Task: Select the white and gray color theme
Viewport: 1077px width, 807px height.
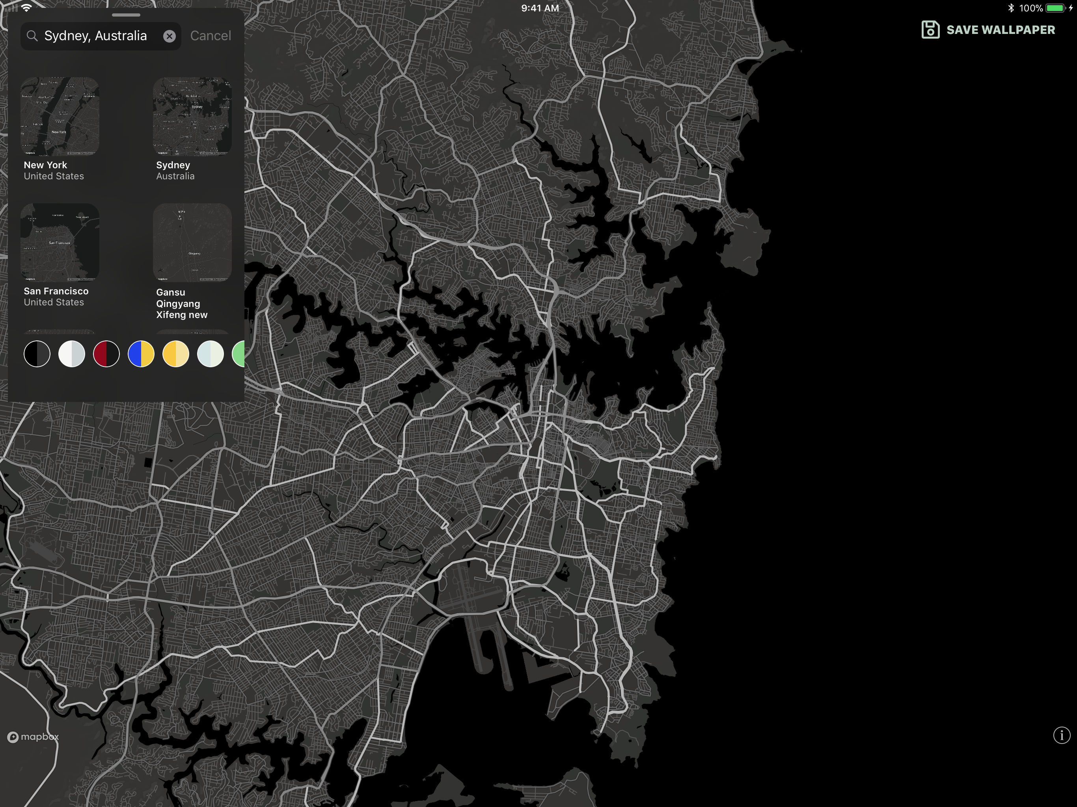Action: pos(72,354)
